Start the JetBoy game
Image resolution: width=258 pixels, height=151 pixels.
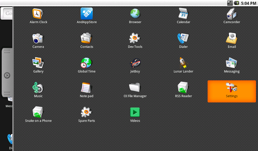point(135,65)
